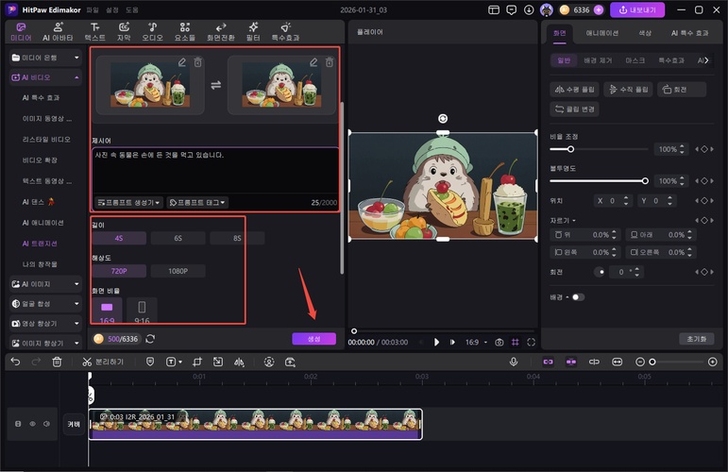Mute the video track speaker icon
728x472 pixels.
pyautogui.click(x=46, y=424)
